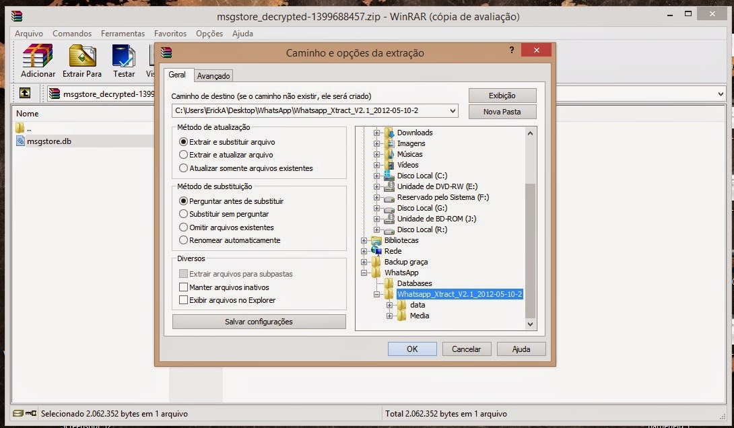The height and width of the screenshot is (428, 734).
Task: Click the Rede network icon in tree
Action: pos(376,251)
